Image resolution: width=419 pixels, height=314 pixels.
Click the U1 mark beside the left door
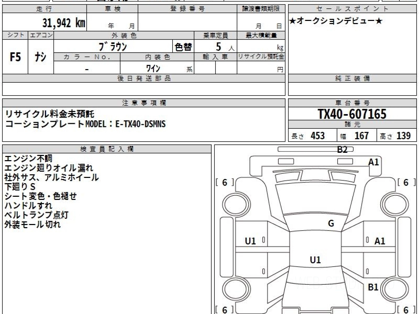tap(250, 241)
